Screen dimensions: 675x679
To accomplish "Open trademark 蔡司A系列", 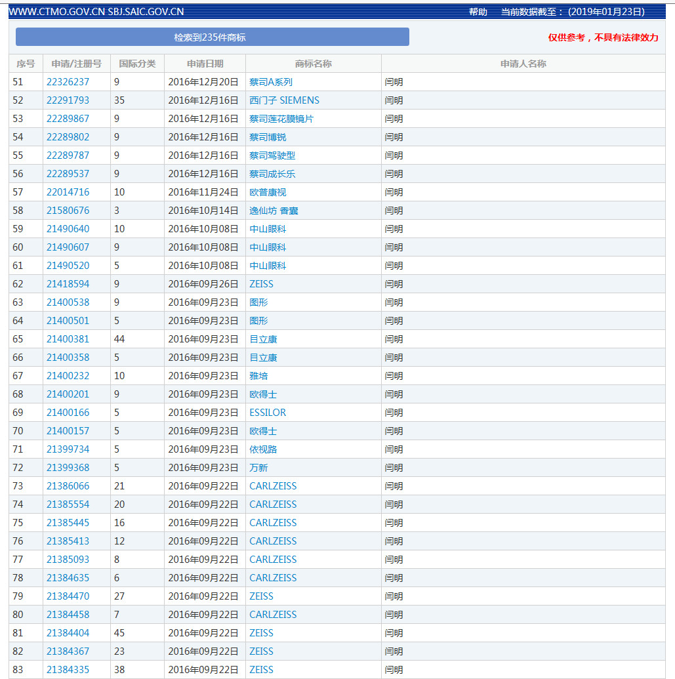I will (x=271, y=82).
